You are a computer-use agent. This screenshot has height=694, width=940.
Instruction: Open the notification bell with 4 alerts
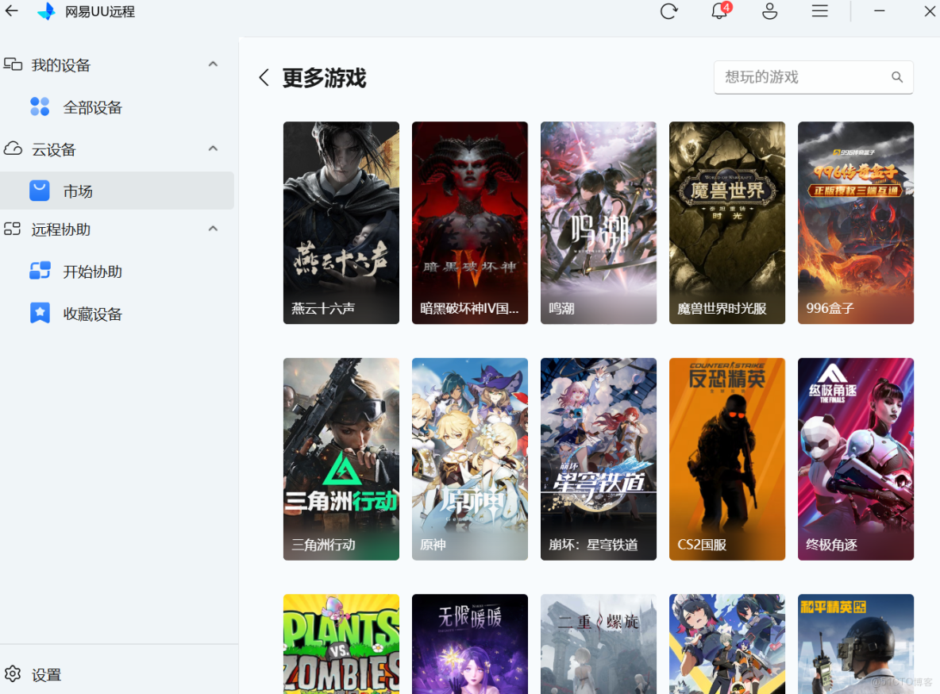pyautogui.click(x=718, y=12)
